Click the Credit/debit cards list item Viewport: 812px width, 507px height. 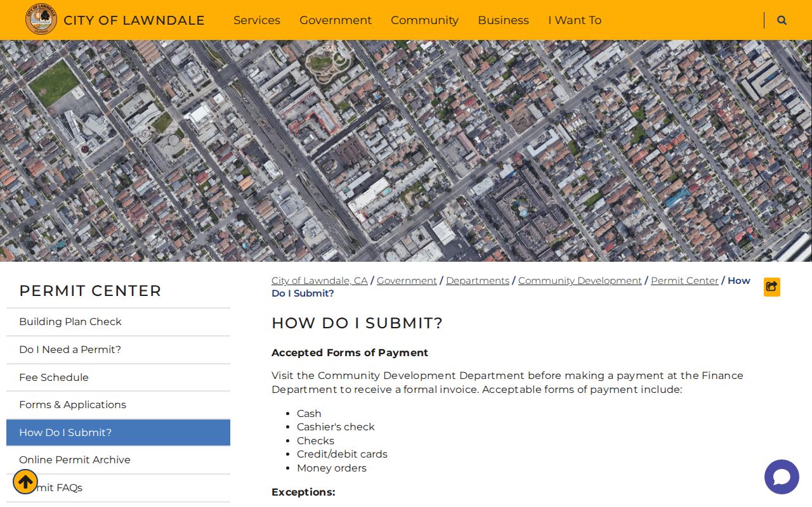click(342, 454)
